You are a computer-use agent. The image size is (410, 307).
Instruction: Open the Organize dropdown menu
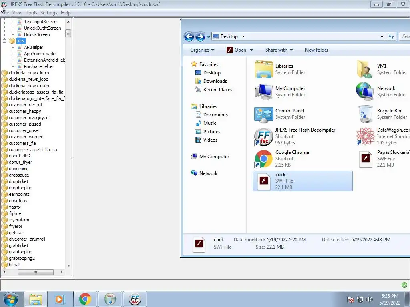pyautogui.click(x=202, y=50)
